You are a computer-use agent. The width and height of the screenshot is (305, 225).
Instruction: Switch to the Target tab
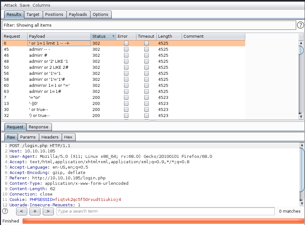tap(33, 14)
